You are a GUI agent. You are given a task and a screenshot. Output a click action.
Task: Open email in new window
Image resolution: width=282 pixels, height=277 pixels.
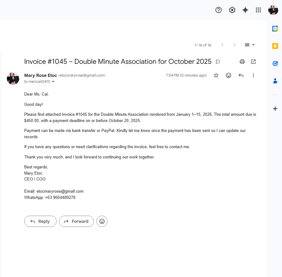(253, 62)
